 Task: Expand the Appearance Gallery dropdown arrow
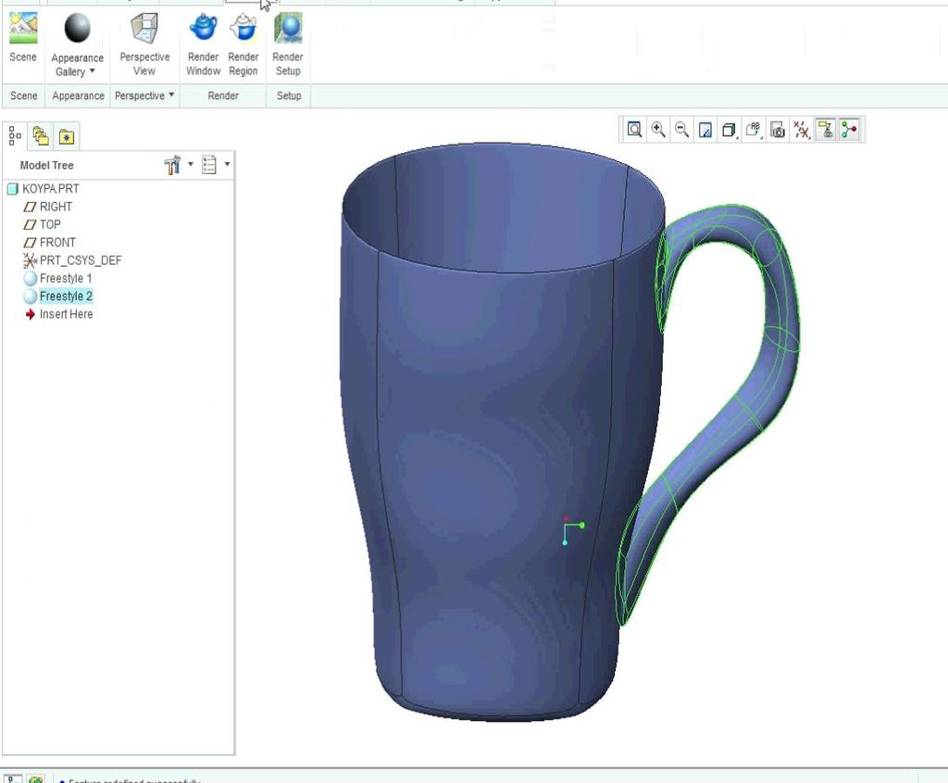tap(93, 71)
